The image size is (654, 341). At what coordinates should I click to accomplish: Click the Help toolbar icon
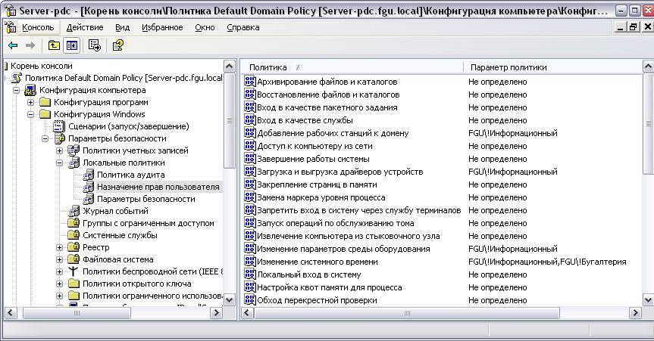point(117,45)
